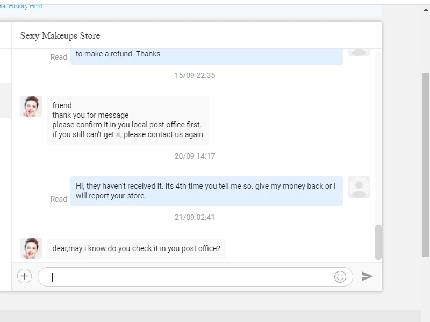This screenshot has height=322, width=430.
Task: Open the emoji picker smiley icon
Action: [340, 277]
